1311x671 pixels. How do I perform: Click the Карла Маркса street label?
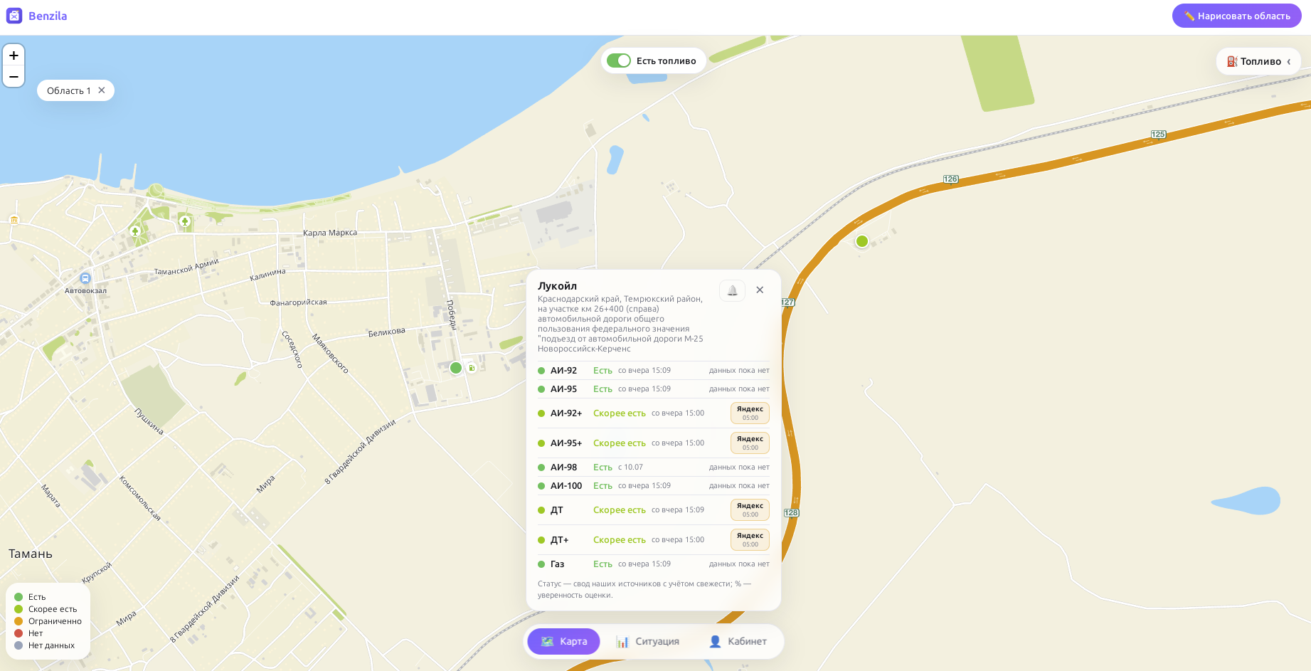[330, 233]
